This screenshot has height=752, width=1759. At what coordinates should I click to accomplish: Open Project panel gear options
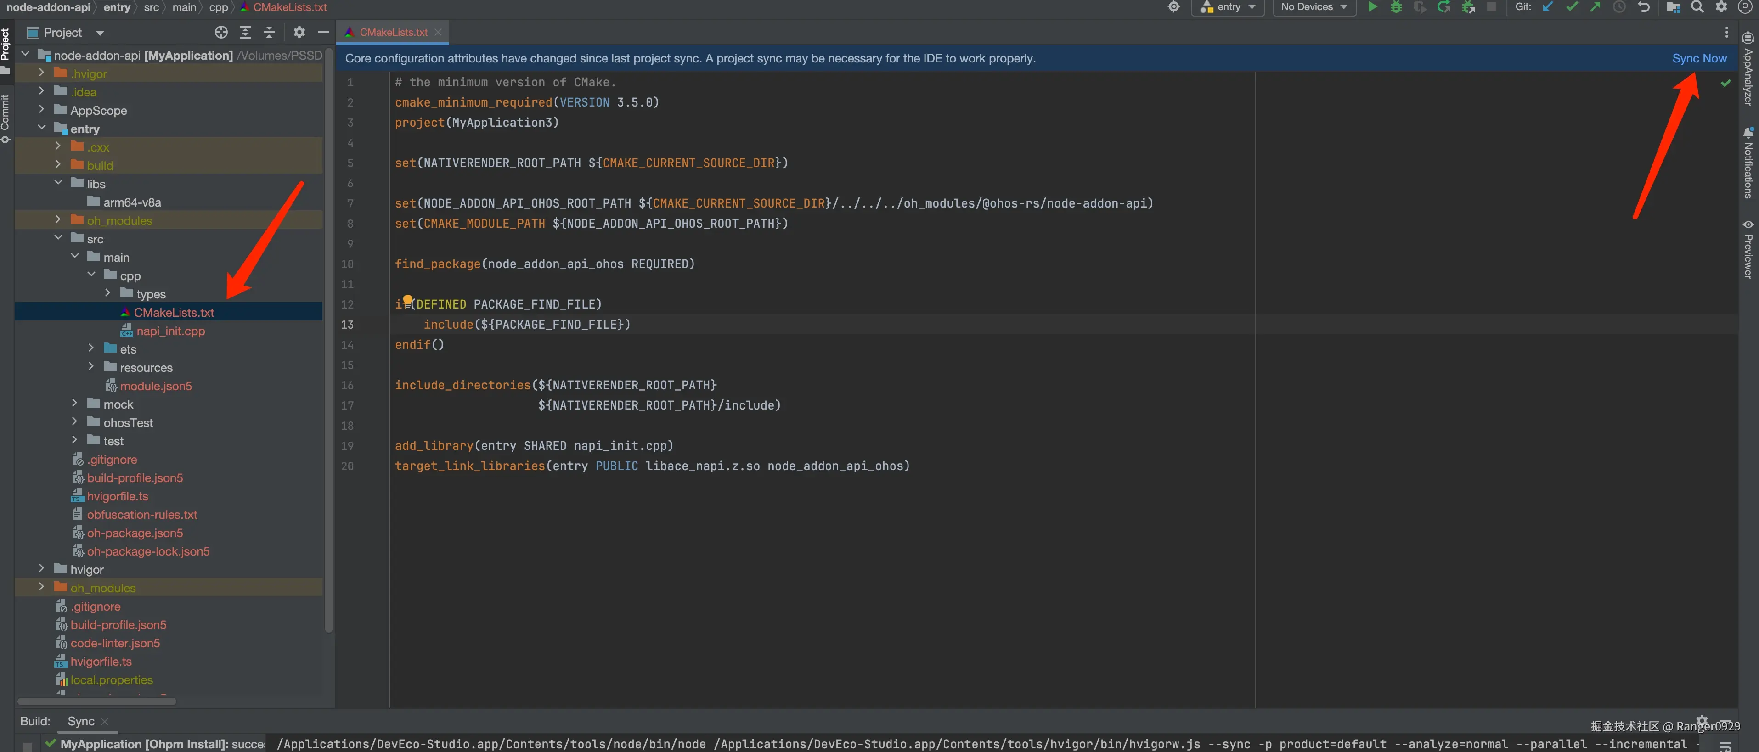299,32
